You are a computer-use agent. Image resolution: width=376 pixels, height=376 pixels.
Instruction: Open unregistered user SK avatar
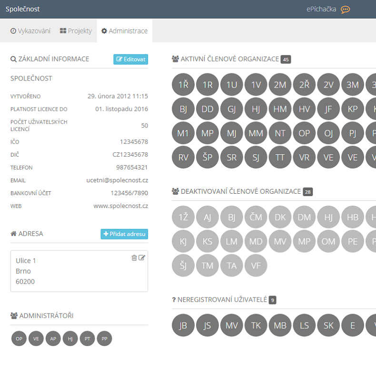[329, 326]
